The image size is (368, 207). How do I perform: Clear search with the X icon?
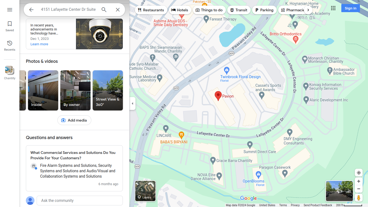(118, 10)
